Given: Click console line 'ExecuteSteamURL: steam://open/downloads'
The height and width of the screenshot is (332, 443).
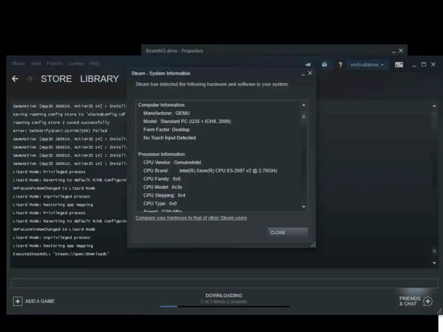Looking at the screenshot, I should 61,254.
